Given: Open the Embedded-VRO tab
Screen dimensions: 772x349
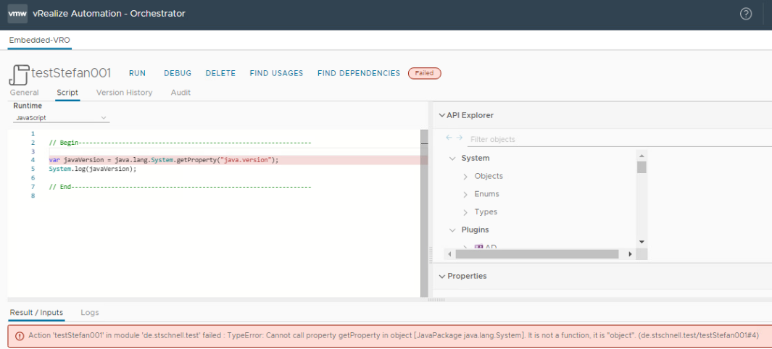Looking at the screenshot, I should tap(40, 41).
